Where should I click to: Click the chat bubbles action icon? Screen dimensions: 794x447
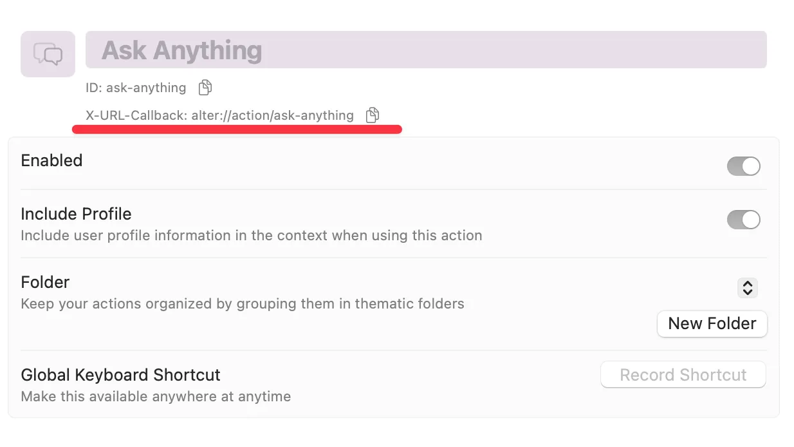point(48,54)
